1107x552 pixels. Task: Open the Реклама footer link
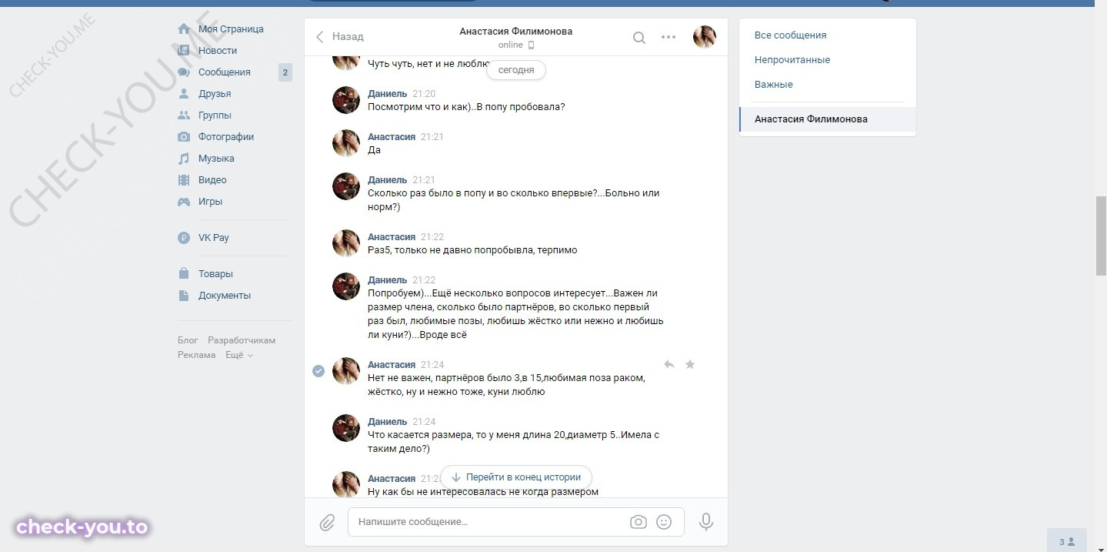click(x=197, y=355)
